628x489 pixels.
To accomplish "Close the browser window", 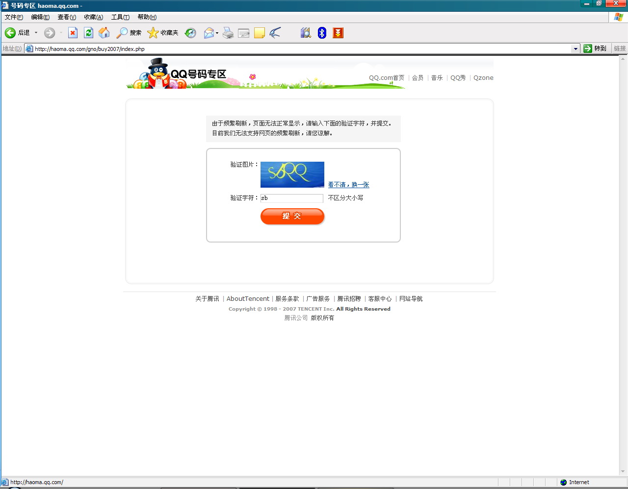I will pyautogui.click(x=616, y=4).
